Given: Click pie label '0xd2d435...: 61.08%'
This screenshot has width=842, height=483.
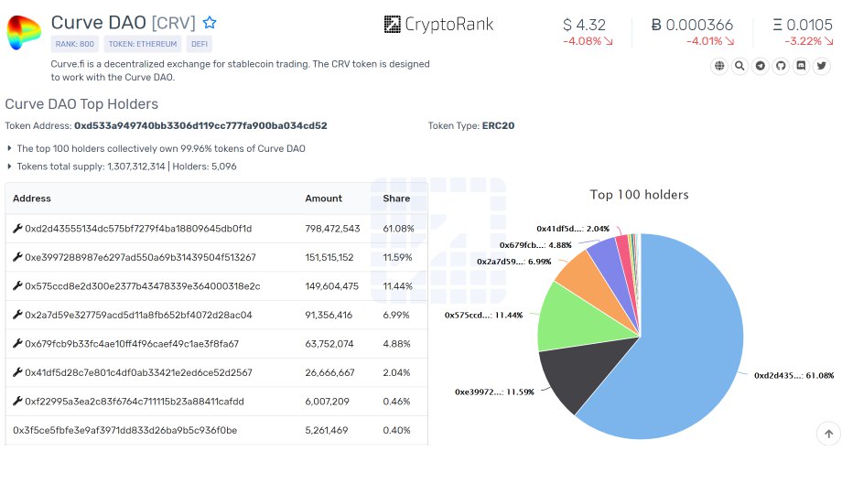Looking at the screenshot, I should [793, 375].
